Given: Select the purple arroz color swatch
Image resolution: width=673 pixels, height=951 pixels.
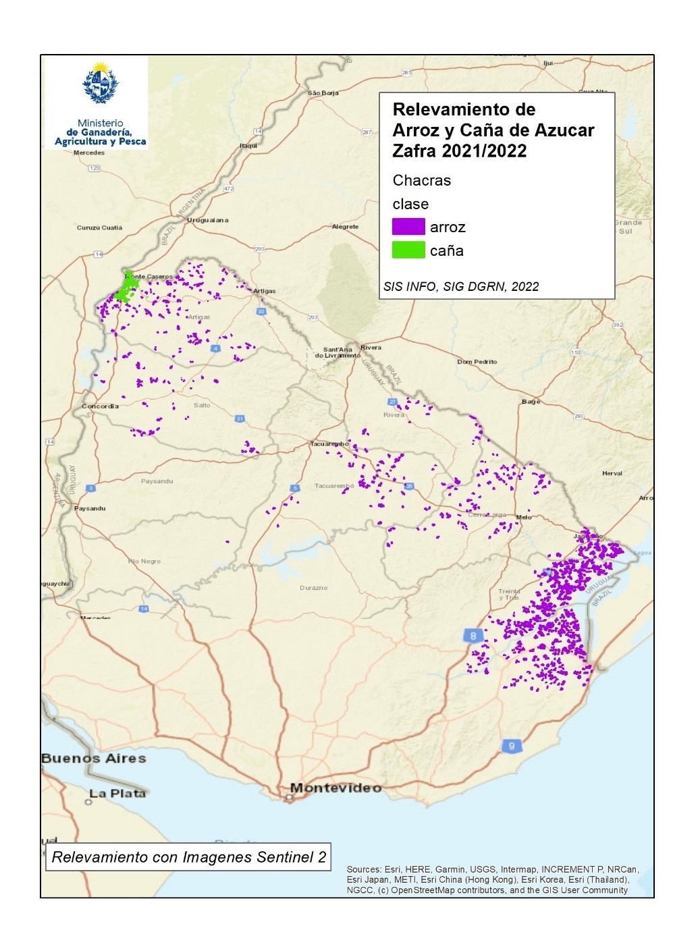Looking at the screenshot, I should pos(407,227).
